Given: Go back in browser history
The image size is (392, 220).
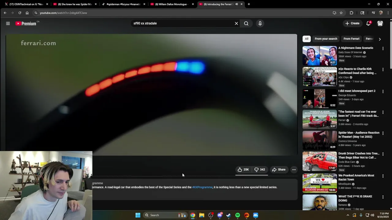Looking at the screenshot, I should point(5,13).
